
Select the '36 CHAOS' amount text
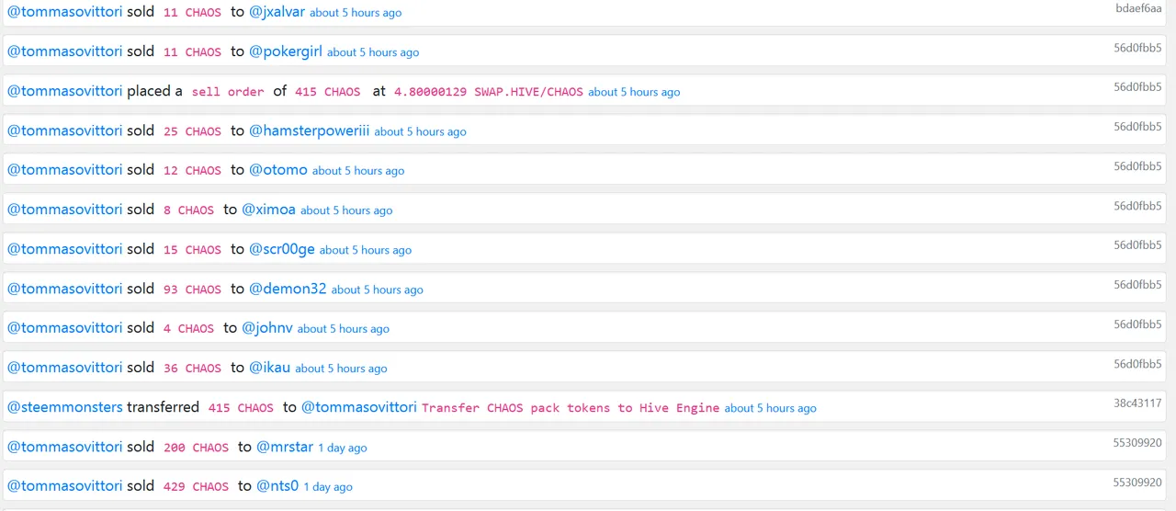coord(192,369)
